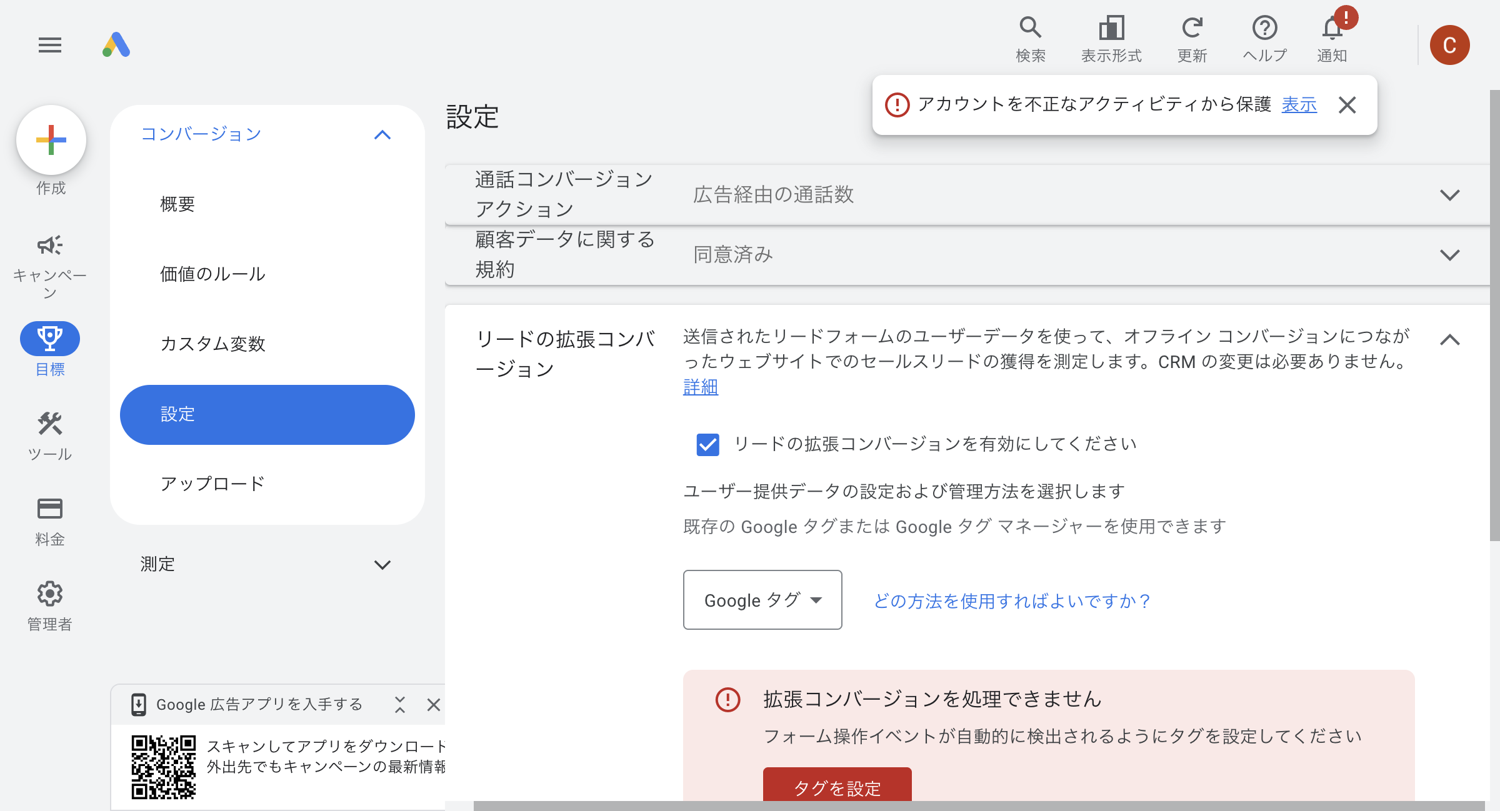The width and height of the screenshot is (1500, 811).
Task: Select アップロード menu item
Action: point(267,484)
